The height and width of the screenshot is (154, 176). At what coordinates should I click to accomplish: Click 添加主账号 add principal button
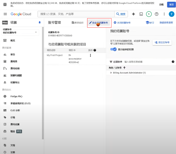(x=162, y=42)
